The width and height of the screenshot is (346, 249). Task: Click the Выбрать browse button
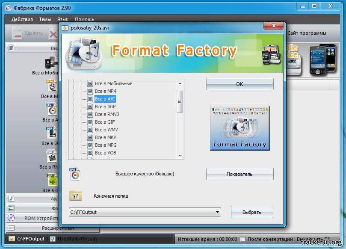pos(252,212)
